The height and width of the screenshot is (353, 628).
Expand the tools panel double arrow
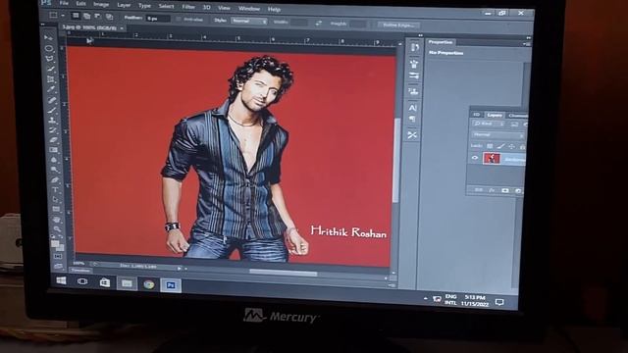[x=43, y=25]
